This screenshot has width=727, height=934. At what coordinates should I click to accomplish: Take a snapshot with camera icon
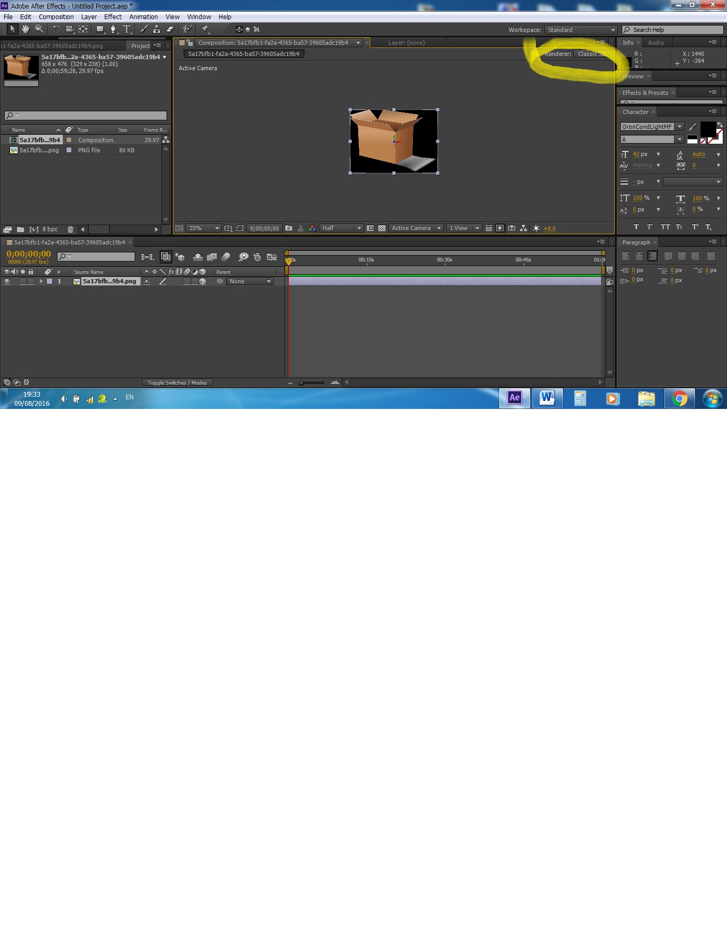point(288,228)
